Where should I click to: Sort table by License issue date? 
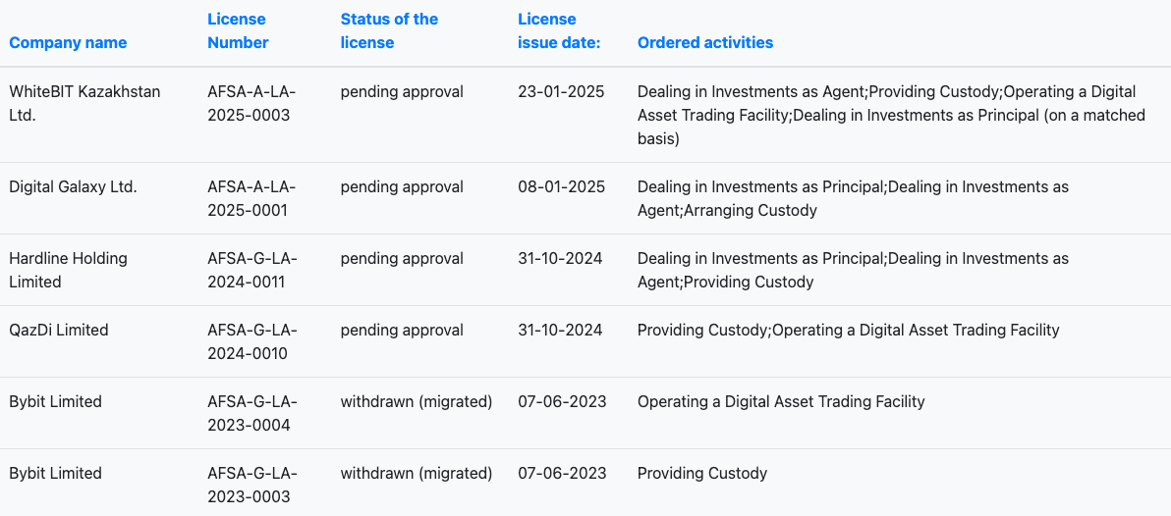[559, 31]
